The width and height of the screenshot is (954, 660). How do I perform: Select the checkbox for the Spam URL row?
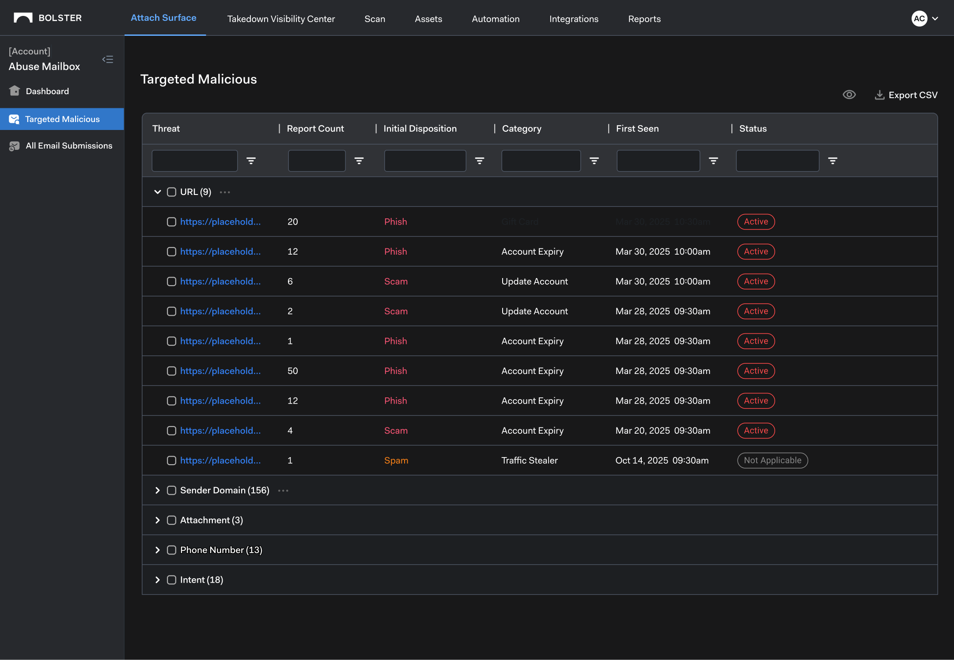171,461
